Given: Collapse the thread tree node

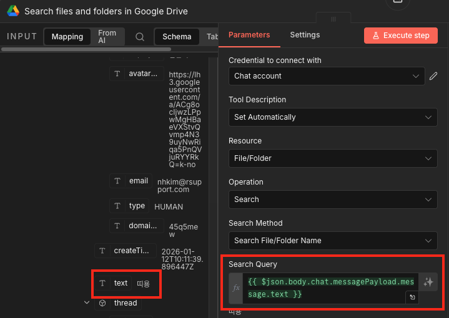Looking at the screenshot, I should pos(87,303).
